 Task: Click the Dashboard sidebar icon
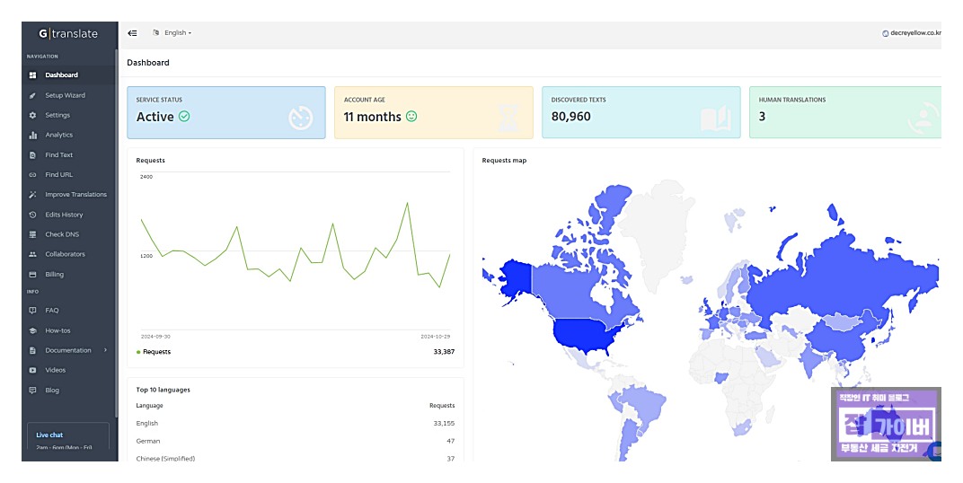click(32, 75)
